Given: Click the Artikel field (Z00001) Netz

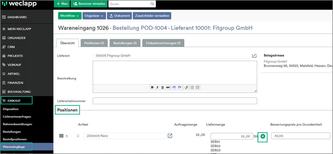Looking at the screenshot, I should coord(125,136).
